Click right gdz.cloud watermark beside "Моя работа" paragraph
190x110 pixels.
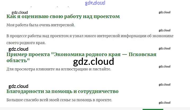164,30
